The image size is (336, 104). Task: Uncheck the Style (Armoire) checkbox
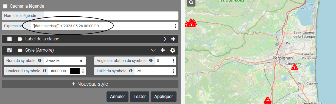tap(10, 50)
